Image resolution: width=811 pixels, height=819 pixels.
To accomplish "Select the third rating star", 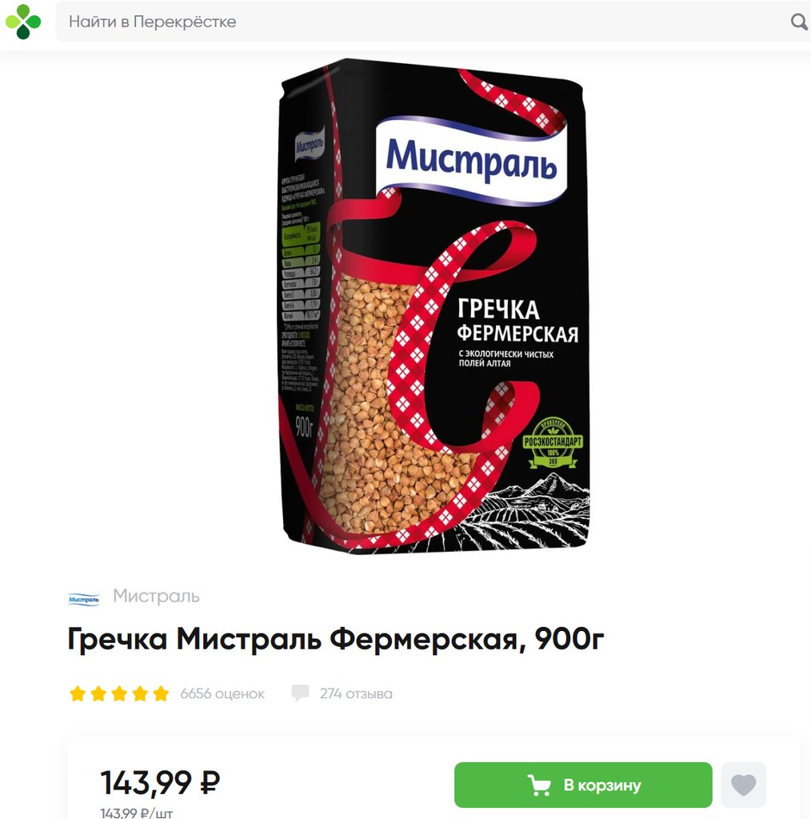I will [x=119, y=693].
